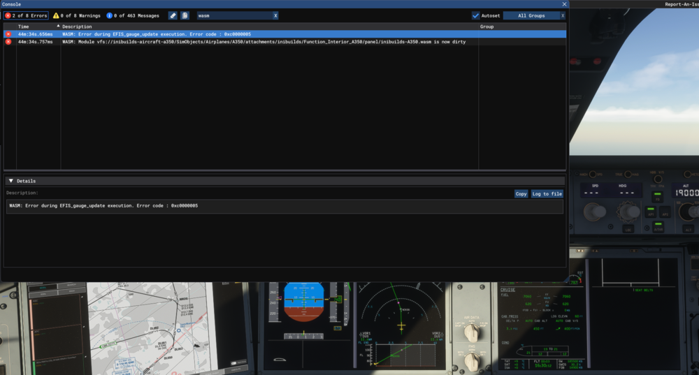This screenshot has width=699, height=375.
Task: Clear the 'wasm' search filter with X
Action: coord(275,15)
